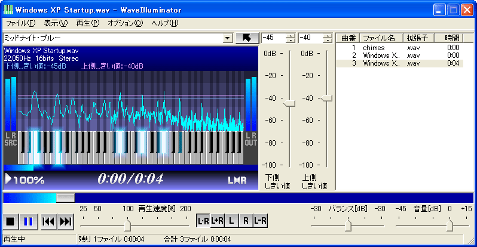Skip to the previous track
Viewport: 477px width, 247px height.
click(x=48, y=221)
